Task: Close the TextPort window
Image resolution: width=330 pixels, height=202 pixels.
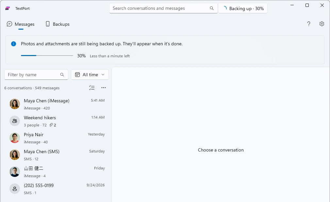Action: [x=322, y=5]
